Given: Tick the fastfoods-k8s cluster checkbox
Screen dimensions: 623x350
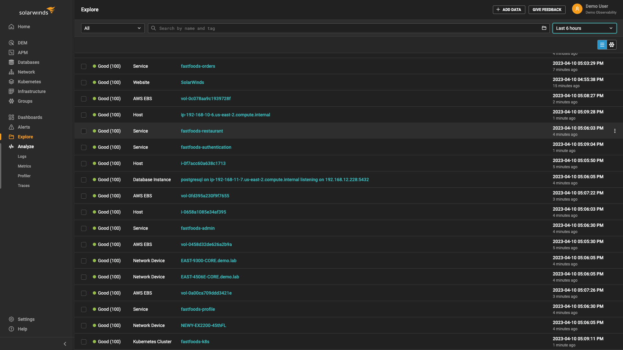Looking at the screenshot, I should [84, 342].
